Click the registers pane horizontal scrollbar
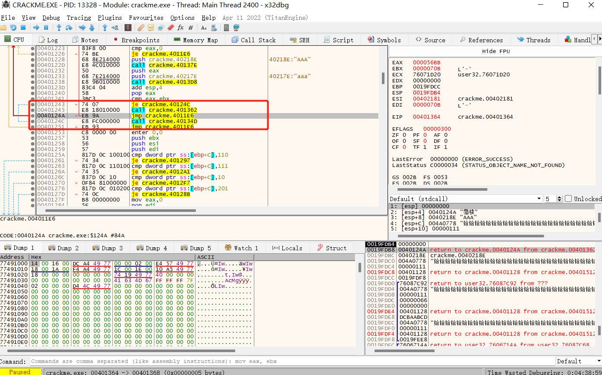 click(442, 189)
